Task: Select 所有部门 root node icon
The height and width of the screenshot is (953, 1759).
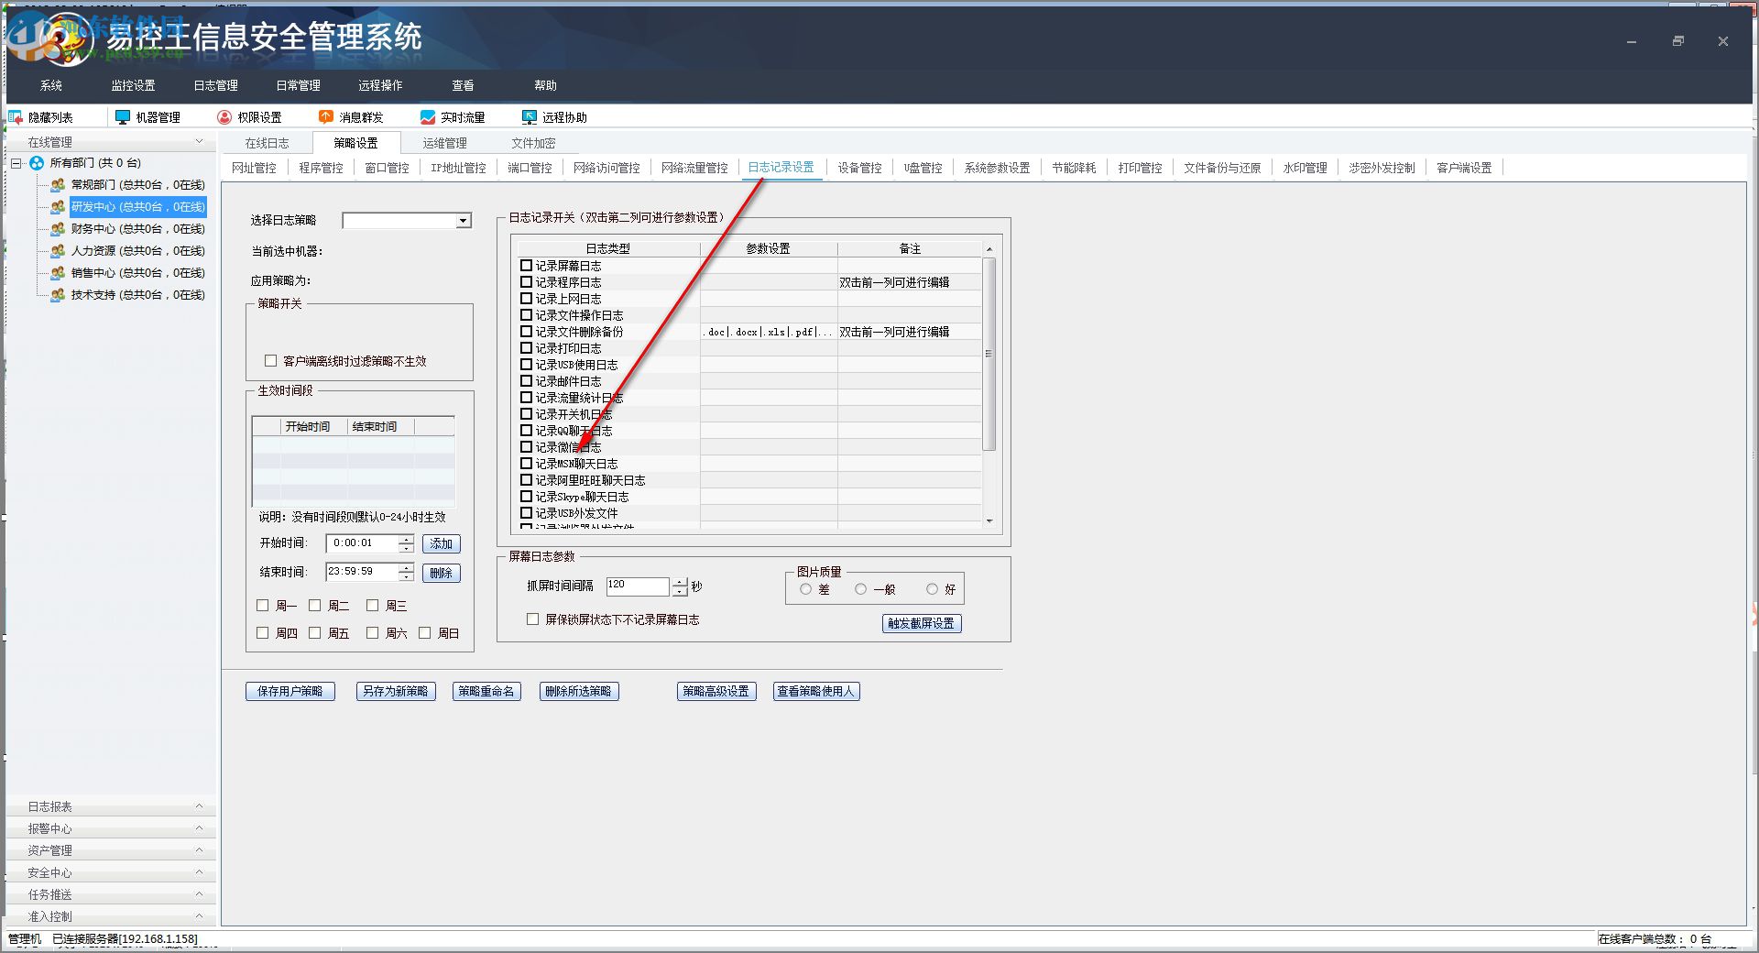Action: pyautogui.click(x=37, y=163)
